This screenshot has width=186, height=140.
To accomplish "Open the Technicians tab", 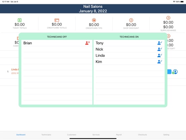I will point(46,135).
